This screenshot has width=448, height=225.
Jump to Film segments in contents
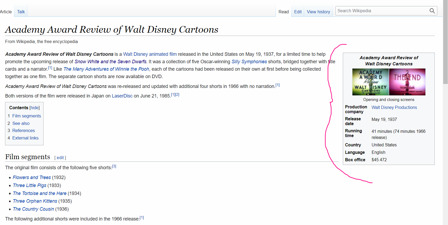[27, 116]
